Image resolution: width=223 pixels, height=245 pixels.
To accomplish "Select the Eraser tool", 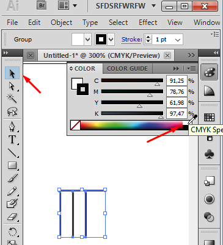I will pyautogui.click(x=12, y=217).
